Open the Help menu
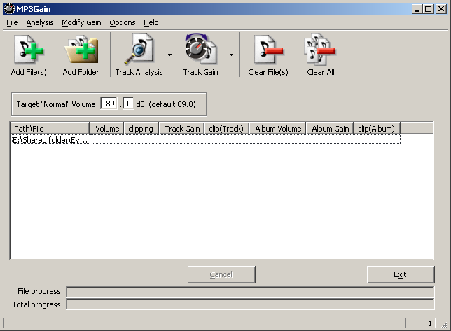This screenshot has height=331, width=451. [151, 22]
